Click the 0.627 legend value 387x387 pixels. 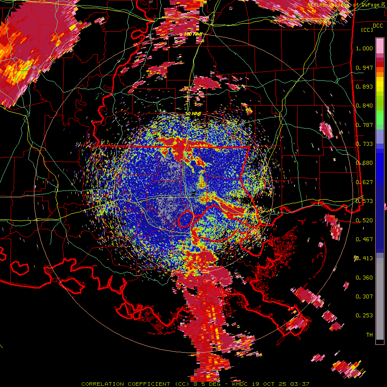364,182
